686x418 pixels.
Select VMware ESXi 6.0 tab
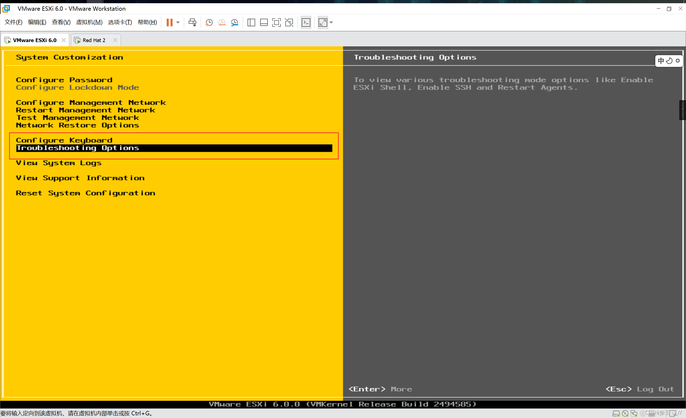34,40
